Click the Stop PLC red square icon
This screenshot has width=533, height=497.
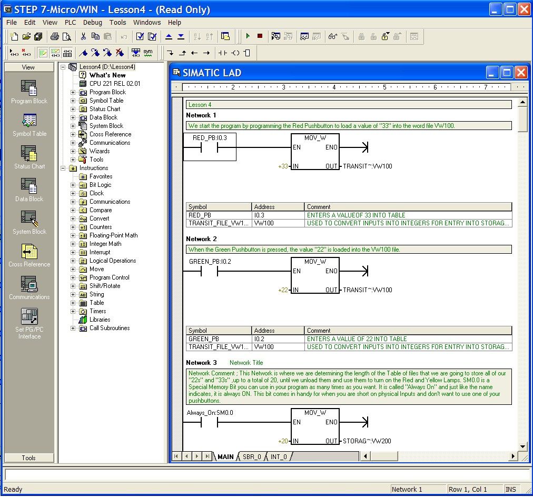[260, 36]
